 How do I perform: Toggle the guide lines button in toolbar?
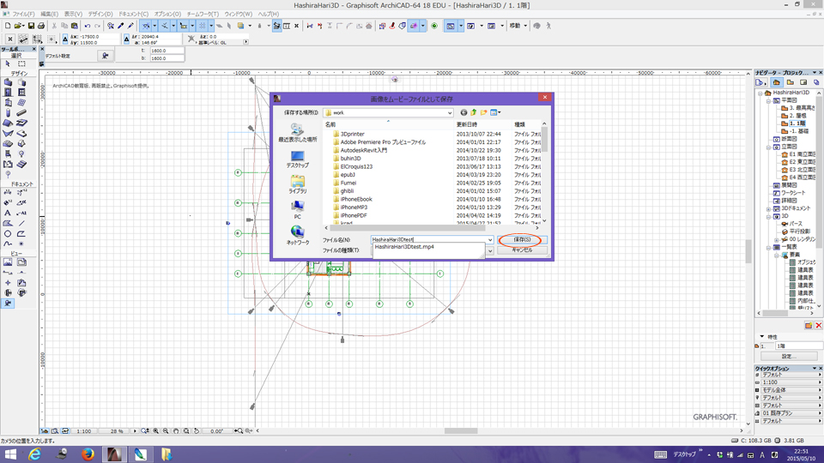(x=146, y=26)
